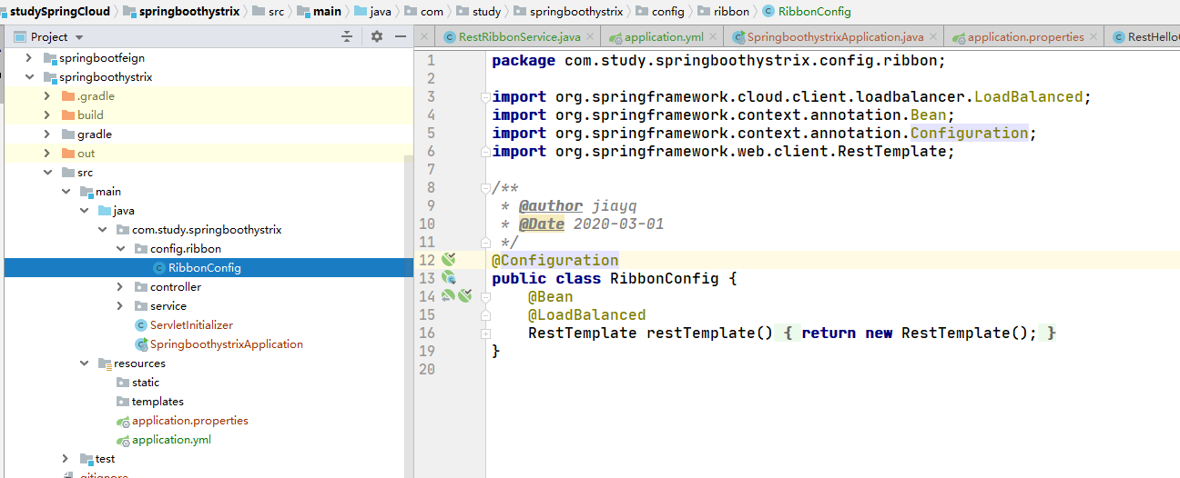The width and height of the screenshot is (1180, 478).
Task: Expand the build folder
Action: [x=47, y=115]
